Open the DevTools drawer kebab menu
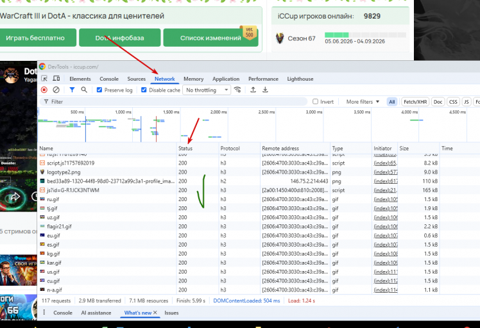Viewport: 480px width, 328px height. coord(44,313)
